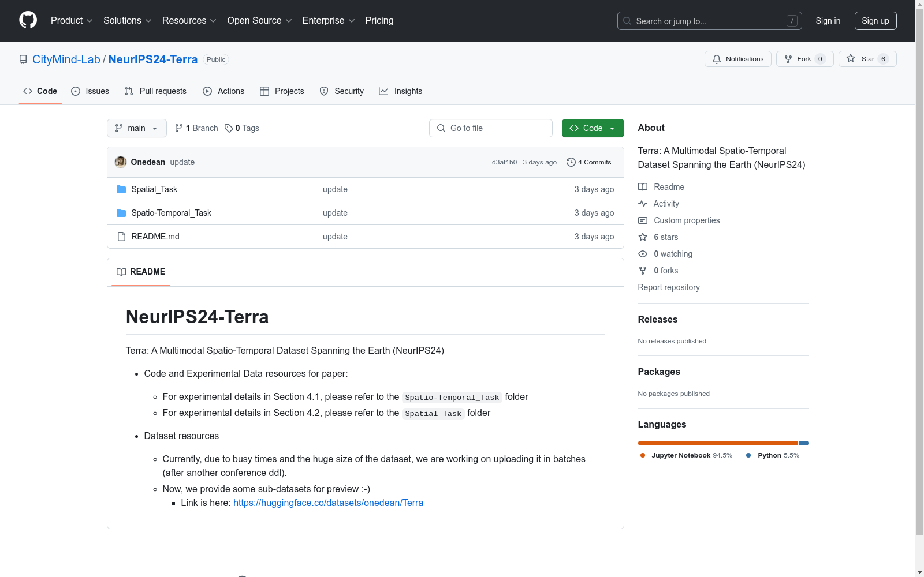
Task: Open the CityMind-Lab organization link
Action: click(x=66, y=59)
